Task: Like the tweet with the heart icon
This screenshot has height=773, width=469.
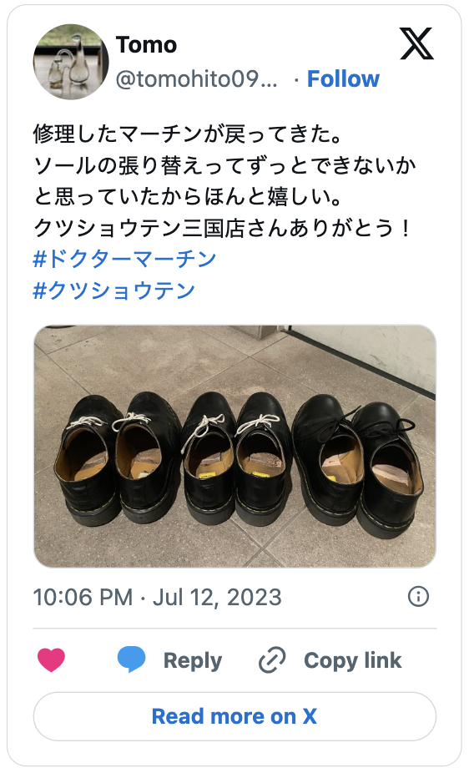Action: pos(51,660)
